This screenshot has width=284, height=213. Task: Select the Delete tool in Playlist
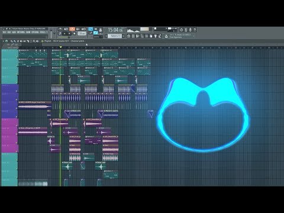tap(18, 41)
